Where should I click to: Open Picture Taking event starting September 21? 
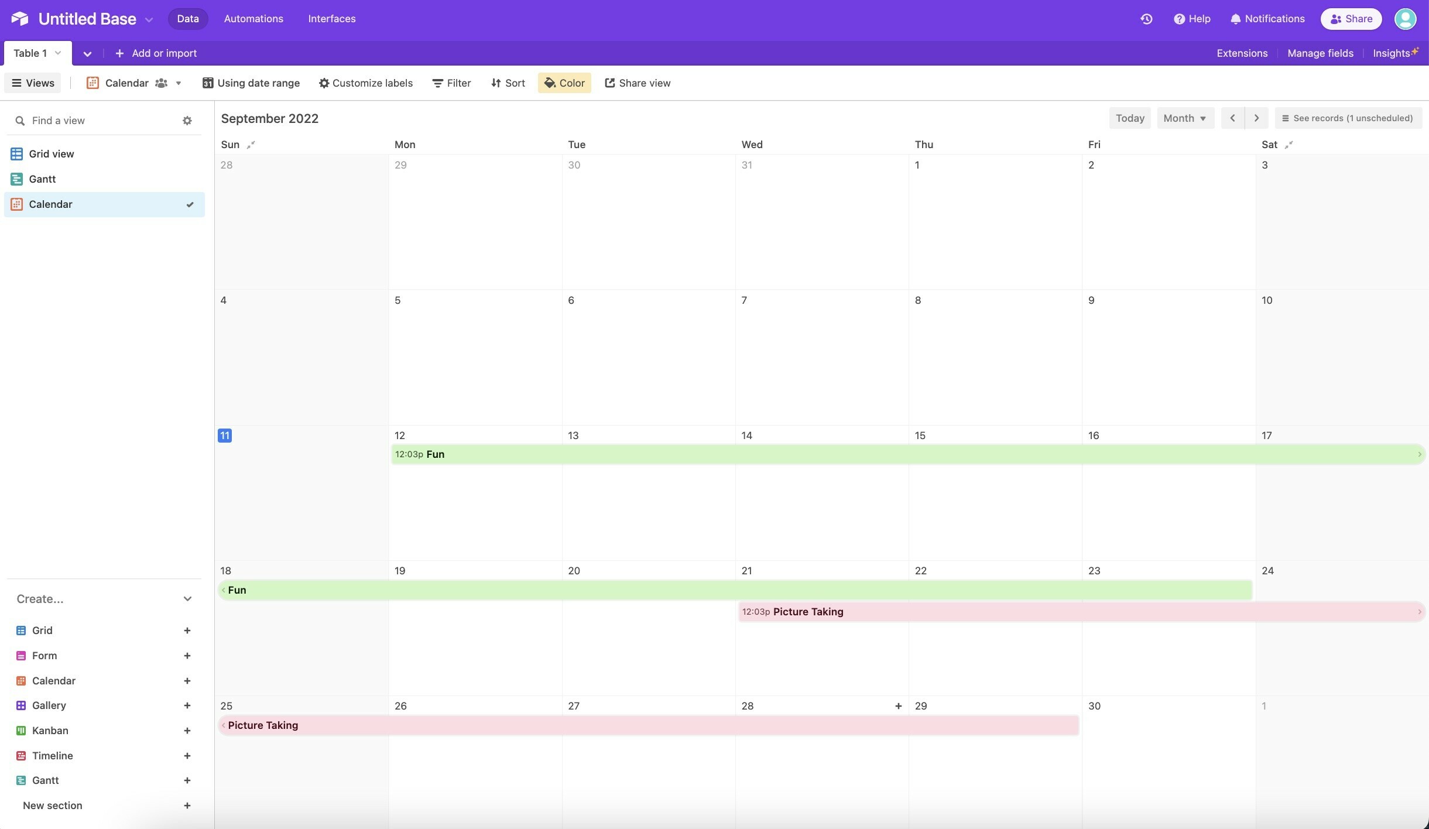point(1082,612)
